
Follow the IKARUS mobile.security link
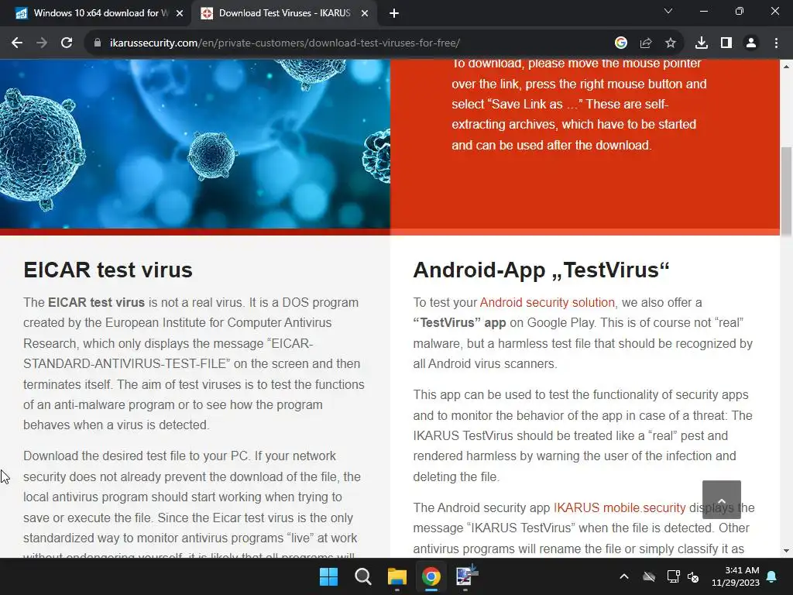tap(620, 507)
